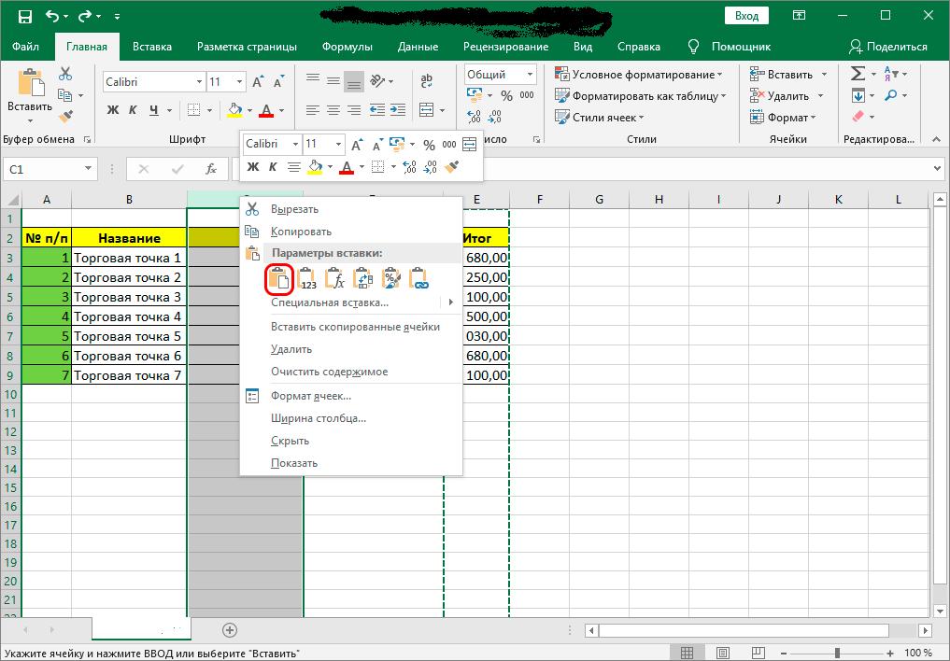Click Поделиться share button
The height and width of the screenshot is (661, 950).
(888, 47)
